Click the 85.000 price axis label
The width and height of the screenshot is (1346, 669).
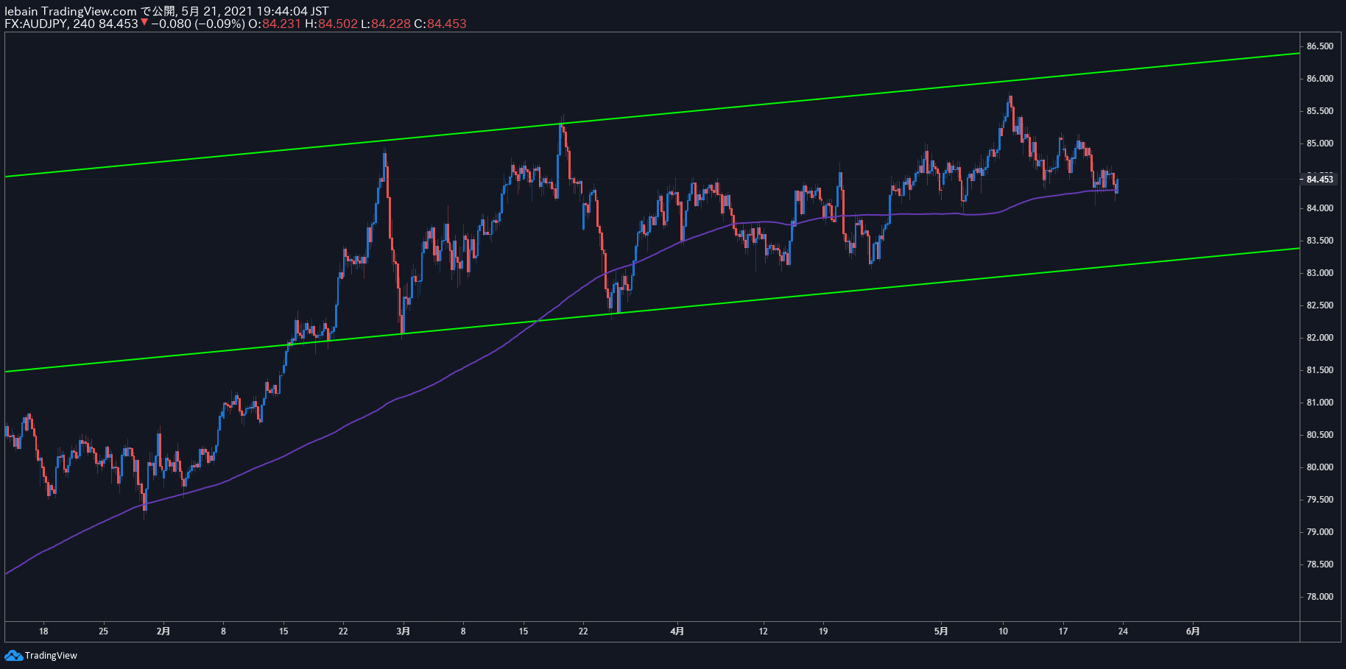[x=1319, y=144]
